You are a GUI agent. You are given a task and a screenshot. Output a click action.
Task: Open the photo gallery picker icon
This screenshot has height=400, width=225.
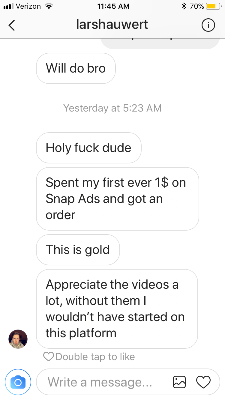(x=180, y=382)
